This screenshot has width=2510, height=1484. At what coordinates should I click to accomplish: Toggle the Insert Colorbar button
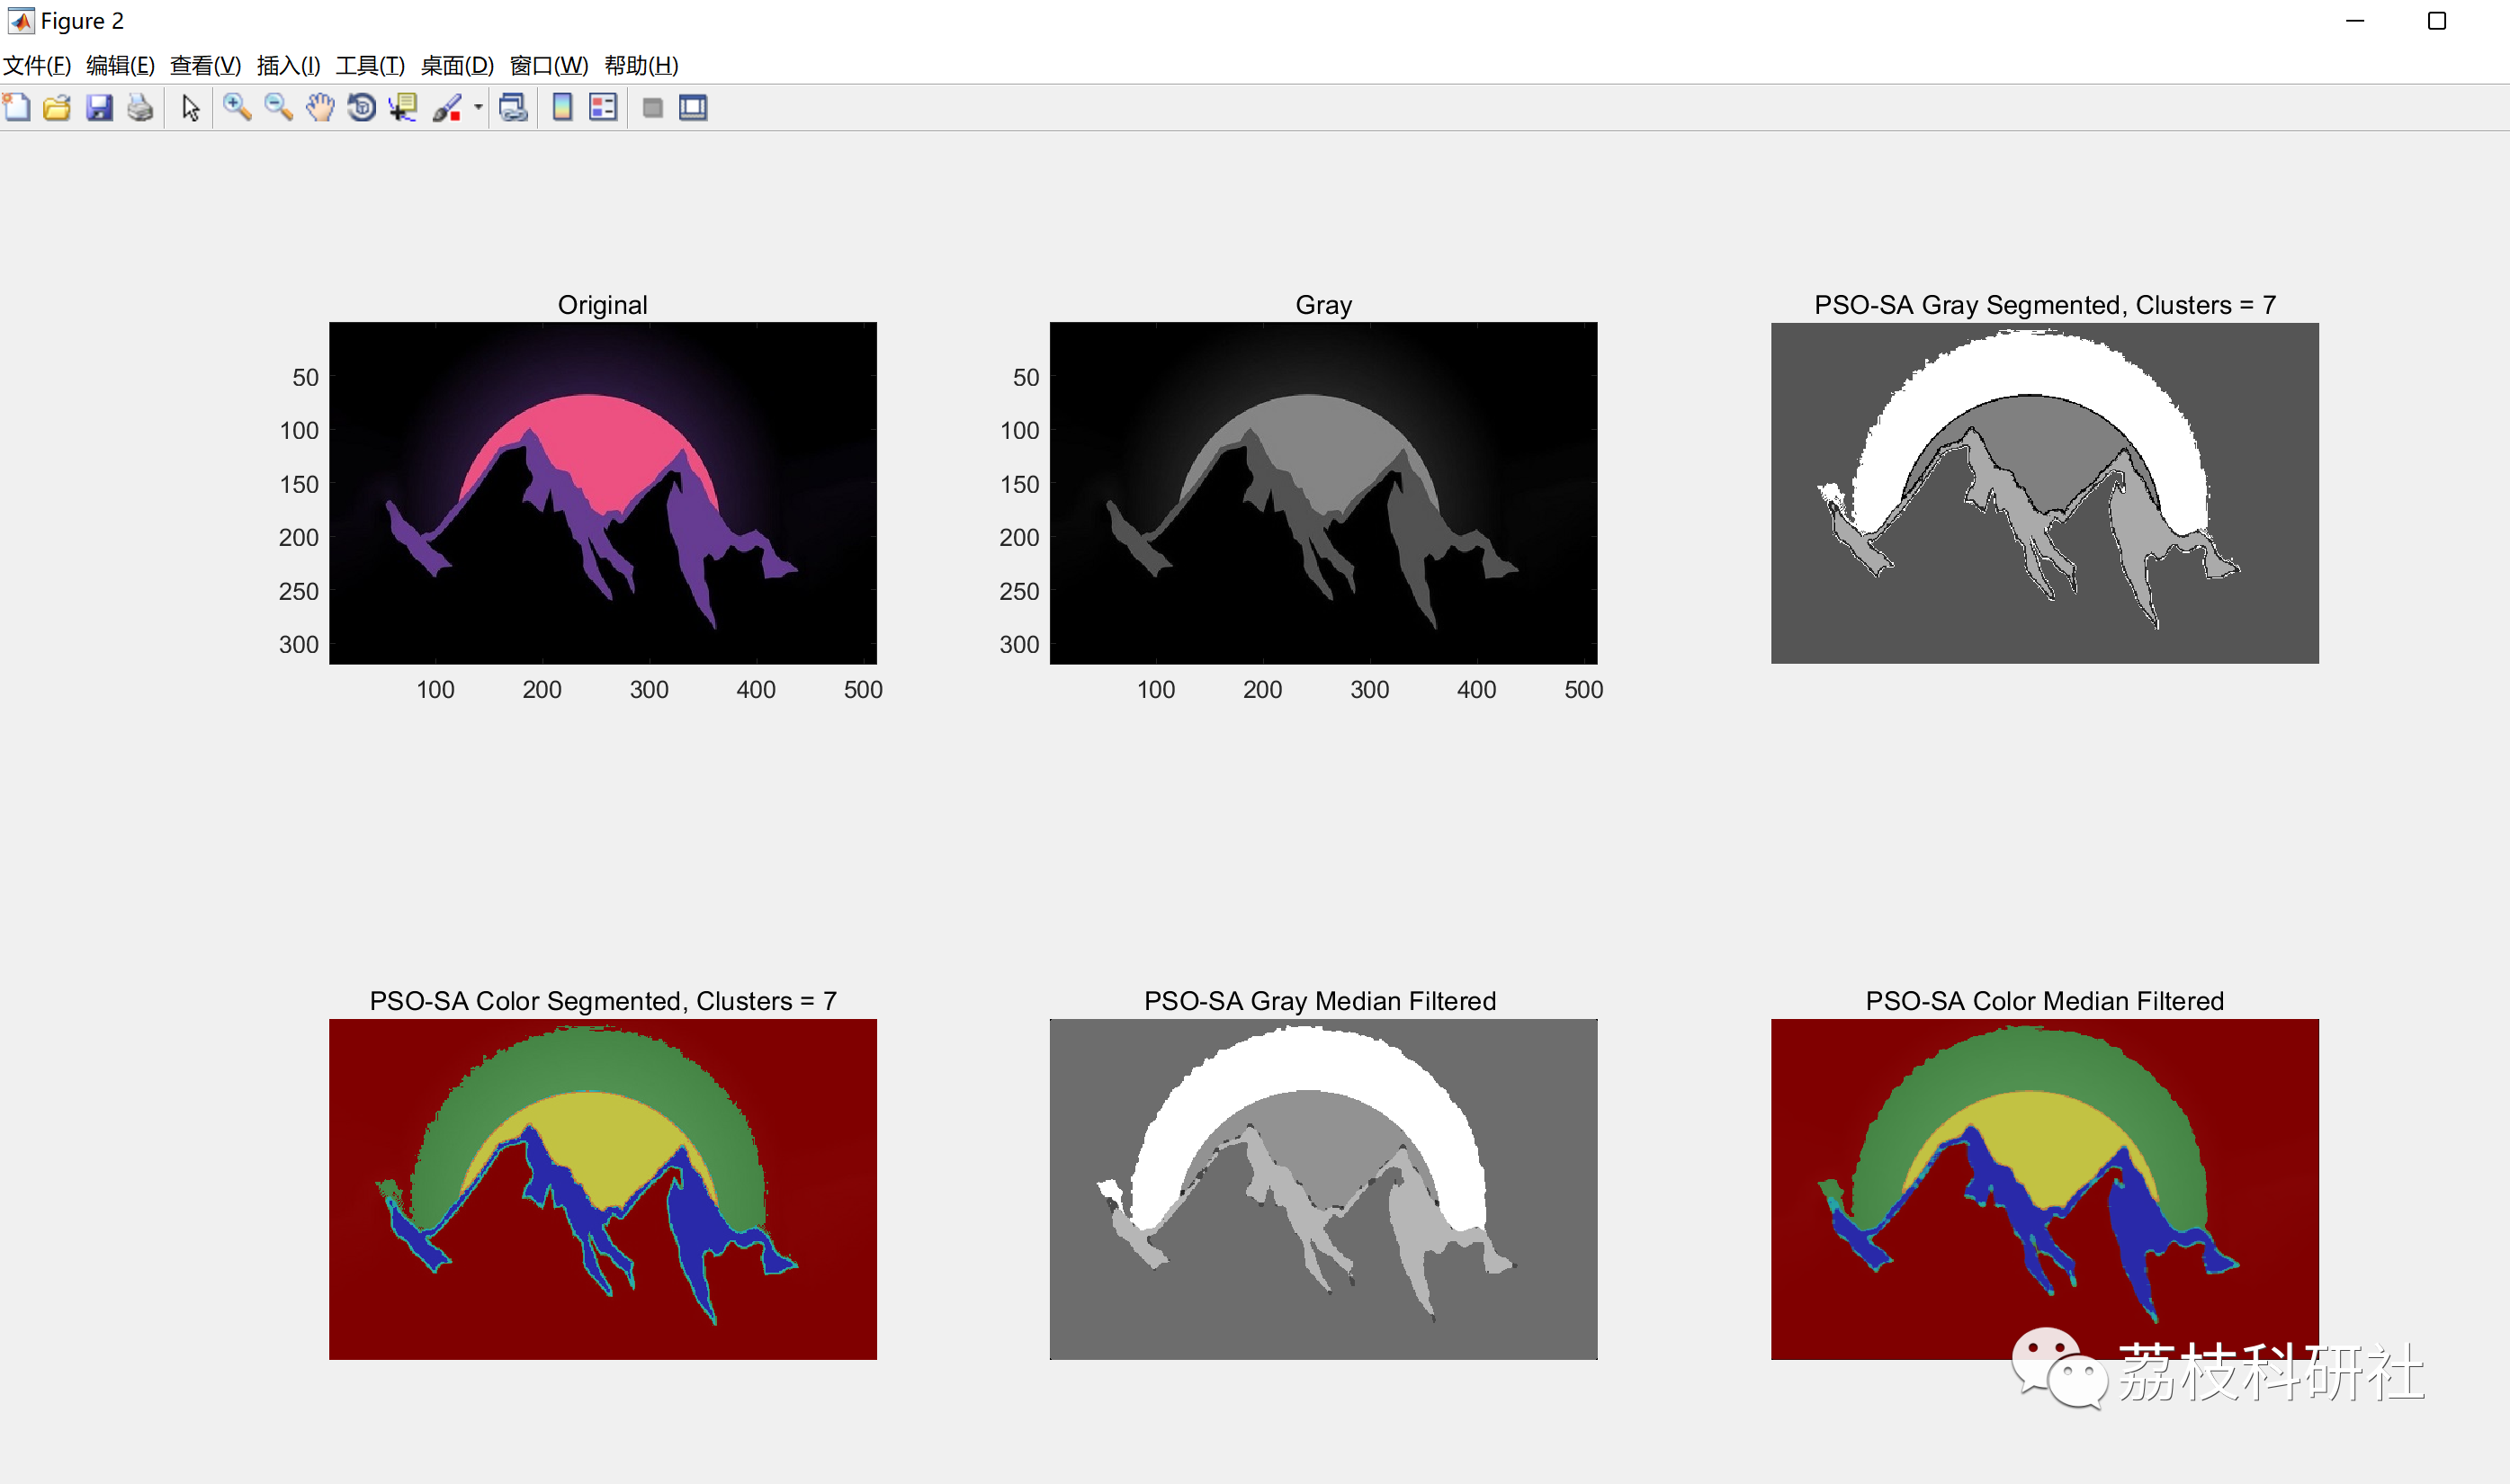563,108
